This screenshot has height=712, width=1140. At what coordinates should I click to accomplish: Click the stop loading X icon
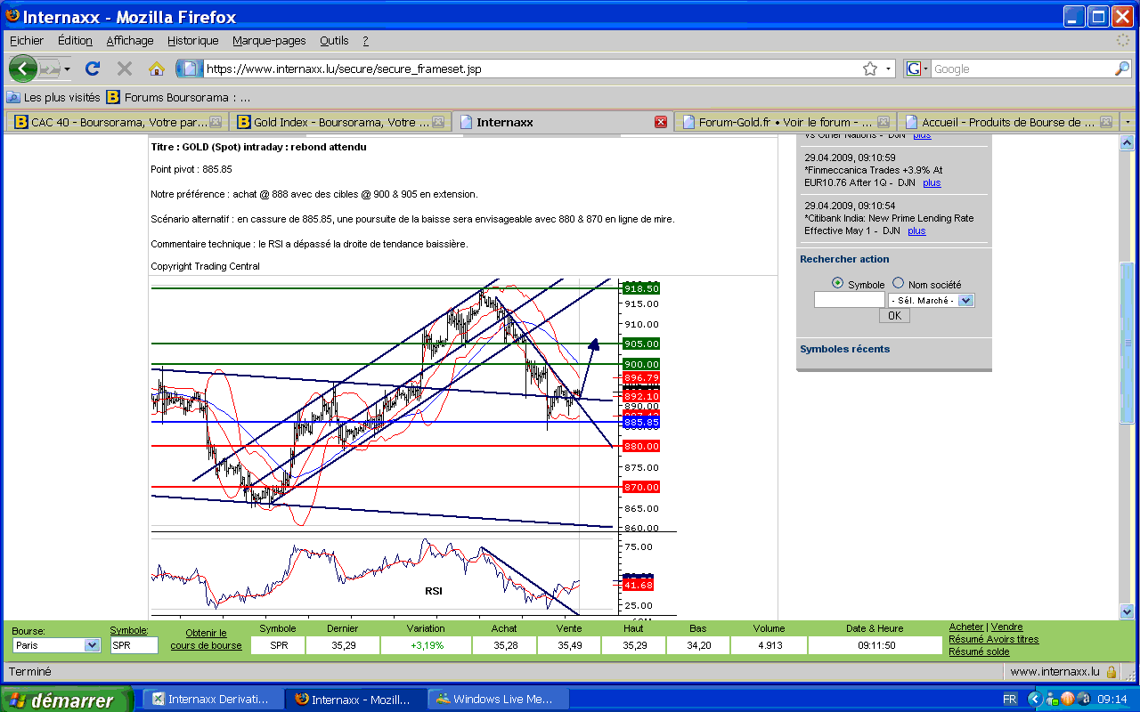[125, 69]
